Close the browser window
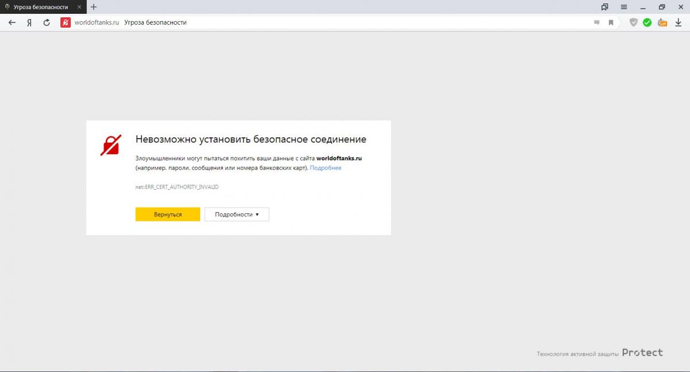This screenshot has height=372, width=690. 681,7
